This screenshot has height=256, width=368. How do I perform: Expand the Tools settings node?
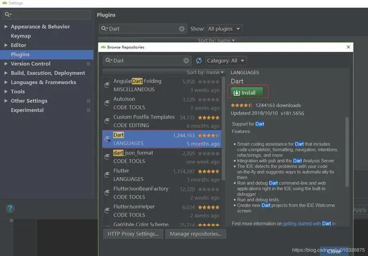[x=6, y=91]
